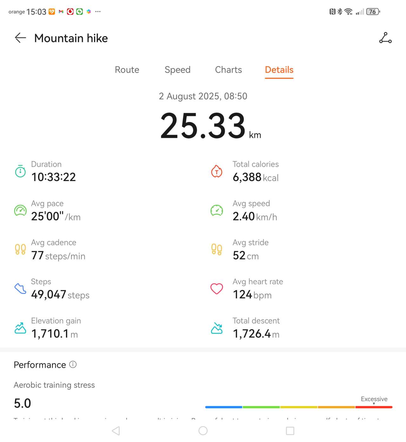The height and width of the screenshot is (442, 406).
Task: Open the Charts tab
Action: pyautogui.click(x=228, y=70)
